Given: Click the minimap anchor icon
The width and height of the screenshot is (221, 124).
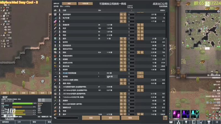Looking at the screenshot, I should (187, 11).
